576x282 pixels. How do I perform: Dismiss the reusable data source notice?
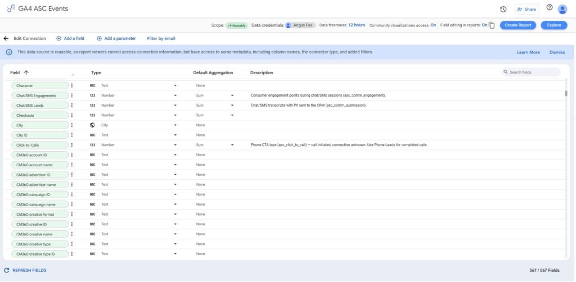[x=557, y=52]
